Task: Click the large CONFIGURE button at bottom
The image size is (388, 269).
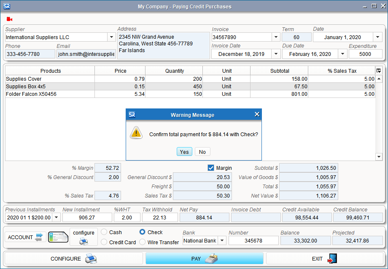Action: (x=74, y=258)
